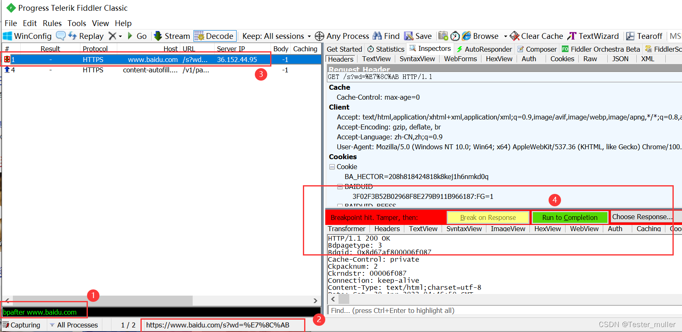Save sessions with Save button

point(418,36)
